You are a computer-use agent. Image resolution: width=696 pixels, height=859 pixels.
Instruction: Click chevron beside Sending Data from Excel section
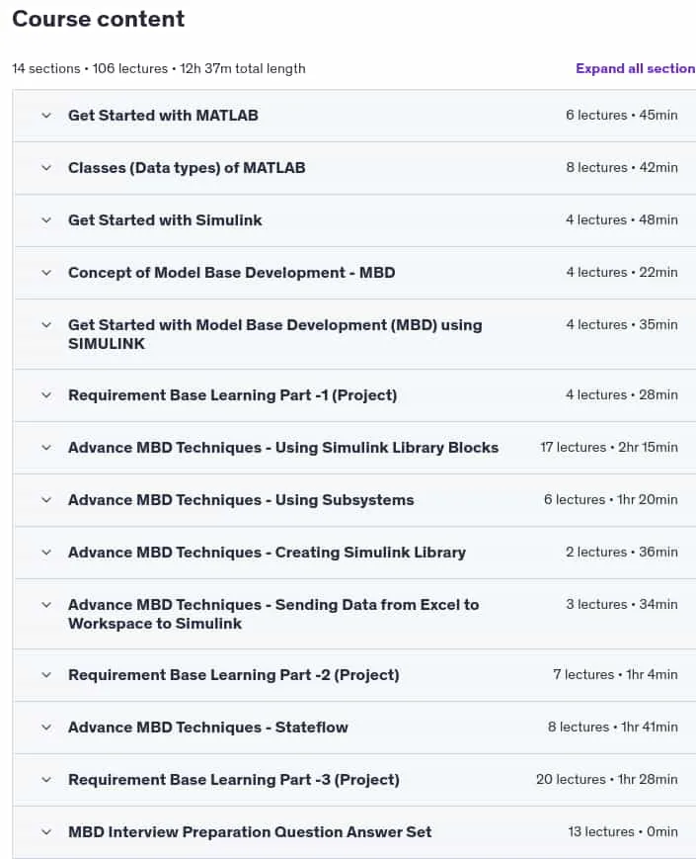click(46, 605)
